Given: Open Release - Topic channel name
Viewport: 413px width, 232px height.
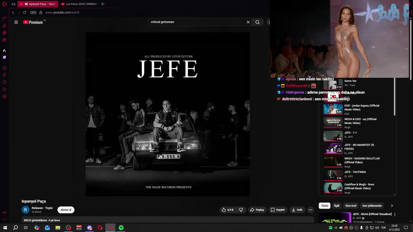Looking at the screenshot, I should coord(42,208).
